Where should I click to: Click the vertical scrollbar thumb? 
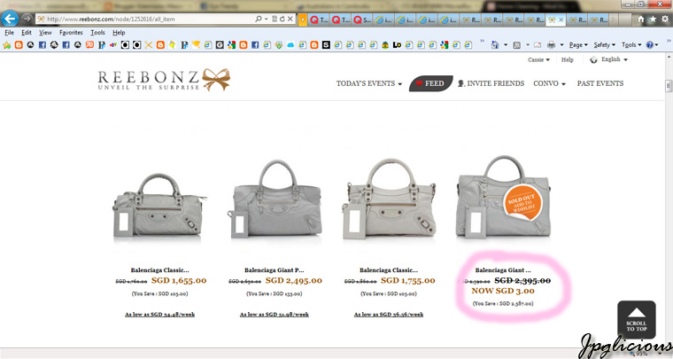(x=669, y=85)
